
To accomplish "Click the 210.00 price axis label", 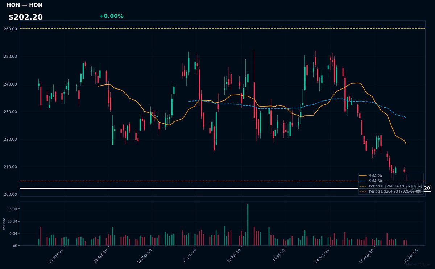I will 11,167.
